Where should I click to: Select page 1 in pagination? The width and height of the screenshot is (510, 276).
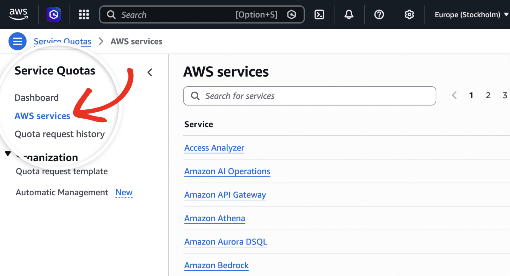(471, 95)
